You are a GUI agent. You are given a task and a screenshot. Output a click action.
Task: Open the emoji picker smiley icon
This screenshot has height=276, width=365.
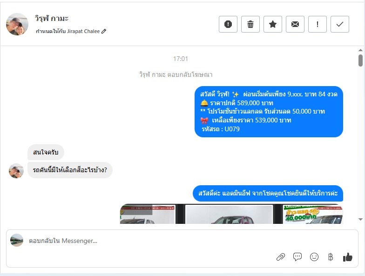click(x=314, y=257)
